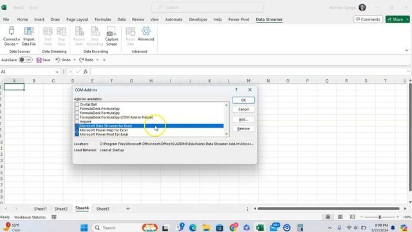
Task: Expand the formula bar chevron
Action: click(x=407, y=72)
